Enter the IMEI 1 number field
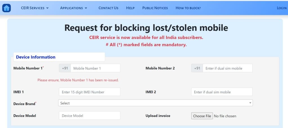The image size is (288, 128). 89,92
